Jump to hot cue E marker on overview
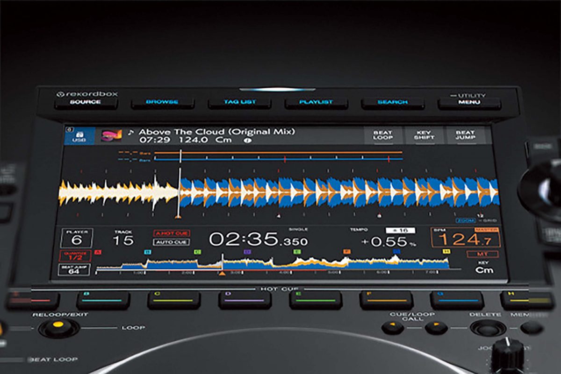The width and height of the screenshot is (561, 374). (x=297, y=252)
